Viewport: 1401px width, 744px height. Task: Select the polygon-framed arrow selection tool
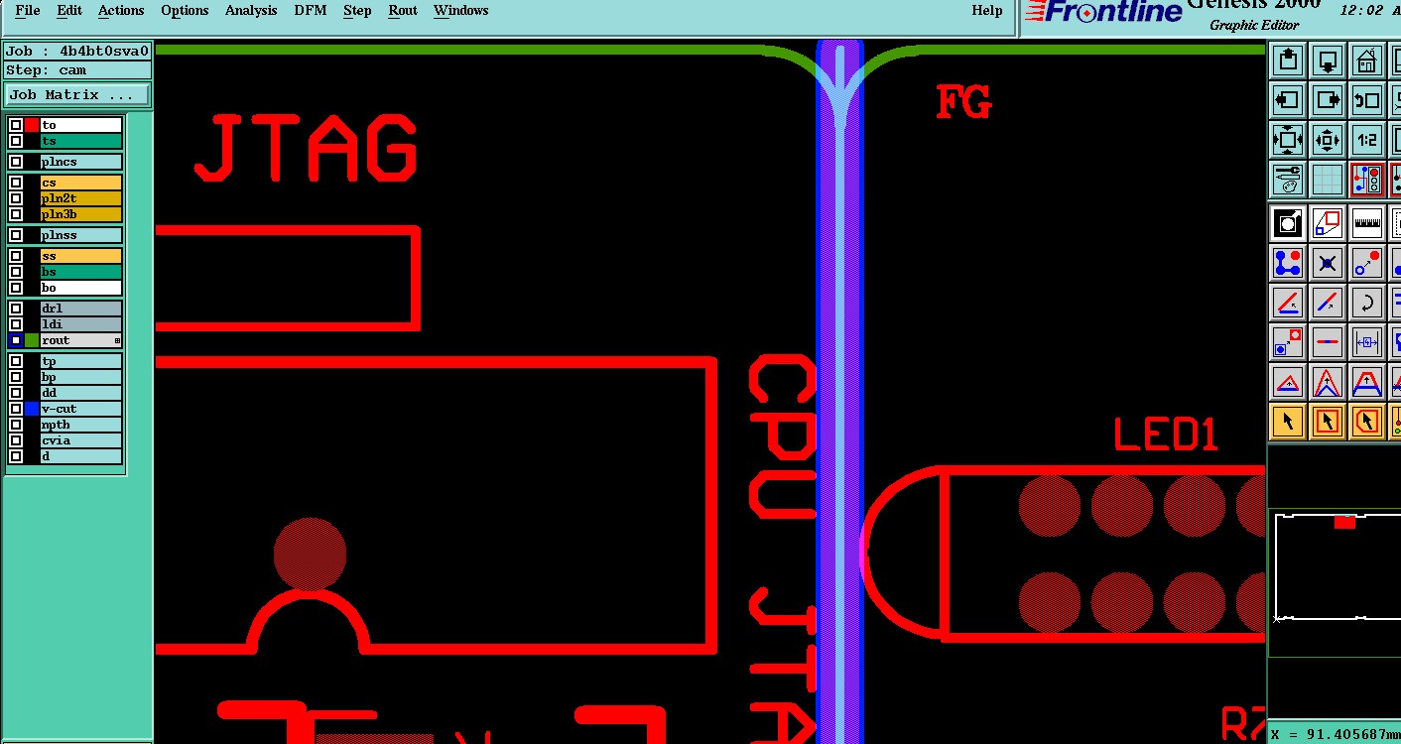pyautogui.click(x=1367, y=422)
